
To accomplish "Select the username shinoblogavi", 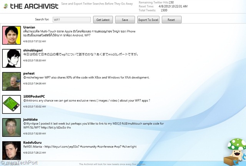I will coord(33,50).
